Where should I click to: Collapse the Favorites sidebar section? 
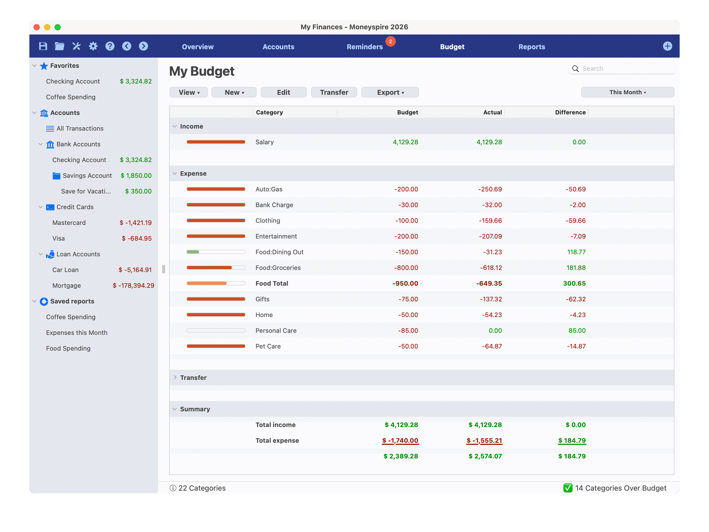point(34,66)
